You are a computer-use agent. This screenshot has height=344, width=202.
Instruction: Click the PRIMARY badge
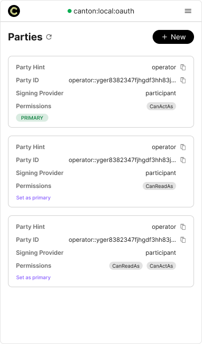pos(32,118)
